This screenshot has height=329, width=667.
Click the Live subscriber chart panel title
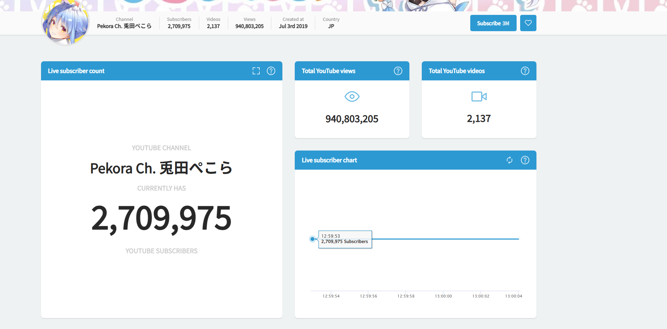[329, 160]
